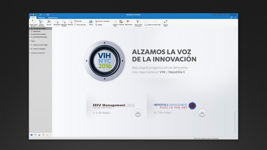
Task: Click the Reunión calendar button
Action: [78, 21]
